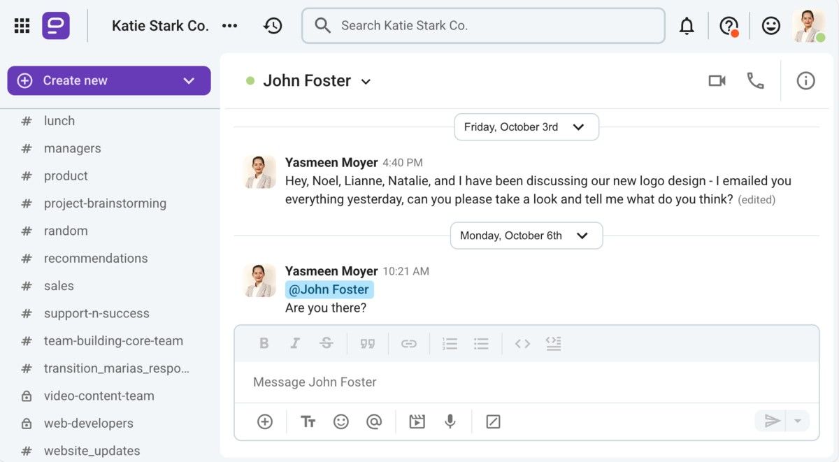Insert an emoji in the message composer
The height and width of the screenshot is (462, 839).
pyautogui.click(x=340, y=421)
